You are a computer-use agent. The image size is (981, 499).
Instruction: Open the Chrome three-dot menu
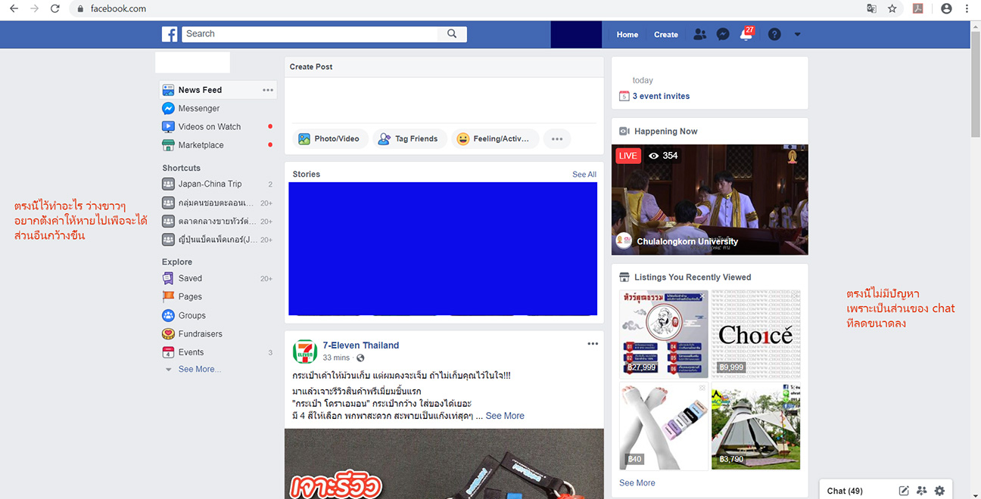click(x=967, y=9)
